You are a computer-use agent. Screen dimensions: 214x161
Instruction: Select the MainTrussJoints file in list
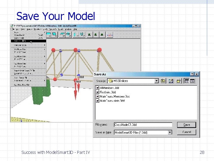pyautogui.click(x=110, y=101)
